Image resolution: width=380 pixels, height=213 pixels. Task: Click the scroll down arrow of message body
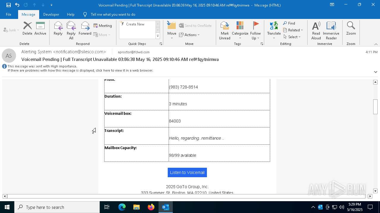(x=376, y=191)
